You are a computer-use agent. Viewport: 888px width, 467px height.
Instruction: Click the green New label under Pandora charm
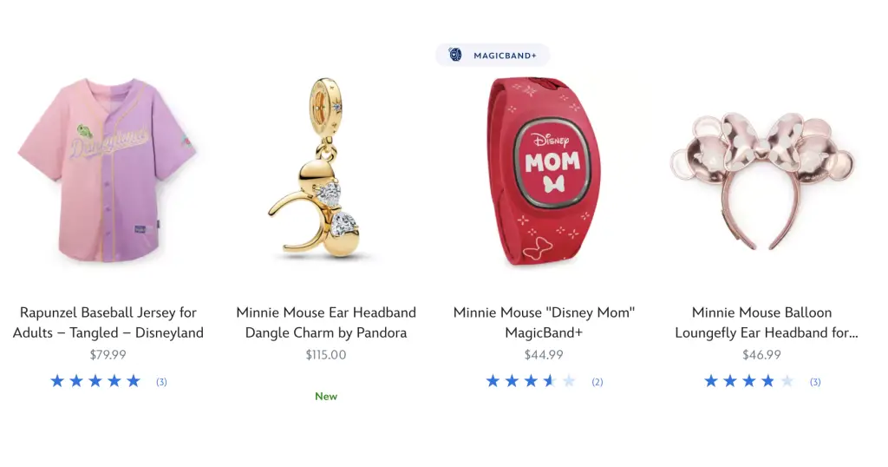point(326,396)
